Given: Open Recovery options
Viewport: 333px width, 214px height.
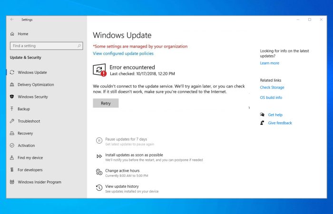Looking at the screenshot, I should (25, 133).
